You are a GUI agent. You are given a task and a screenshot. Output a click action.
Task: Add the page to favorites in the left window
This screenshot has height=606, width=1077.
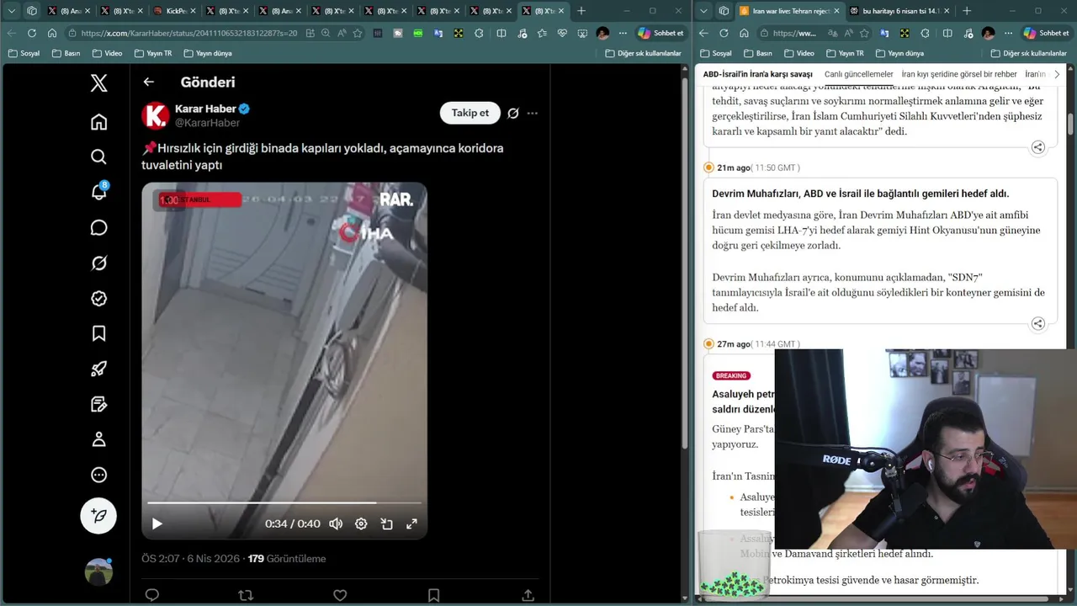coord(358,33)
